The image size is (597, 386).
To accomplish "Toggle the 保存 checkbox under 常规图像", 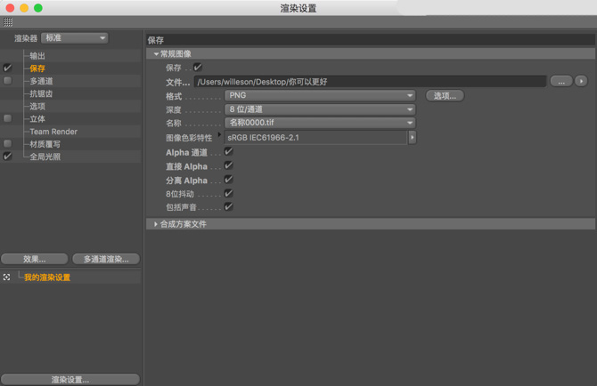I will [198, 68].
